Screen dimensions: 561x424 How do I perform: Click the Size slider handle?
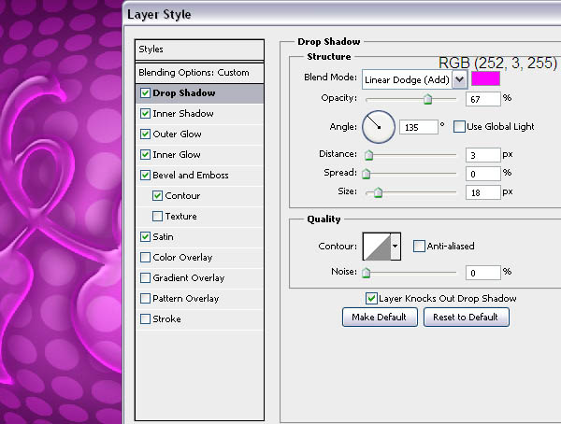pos(378,193)
